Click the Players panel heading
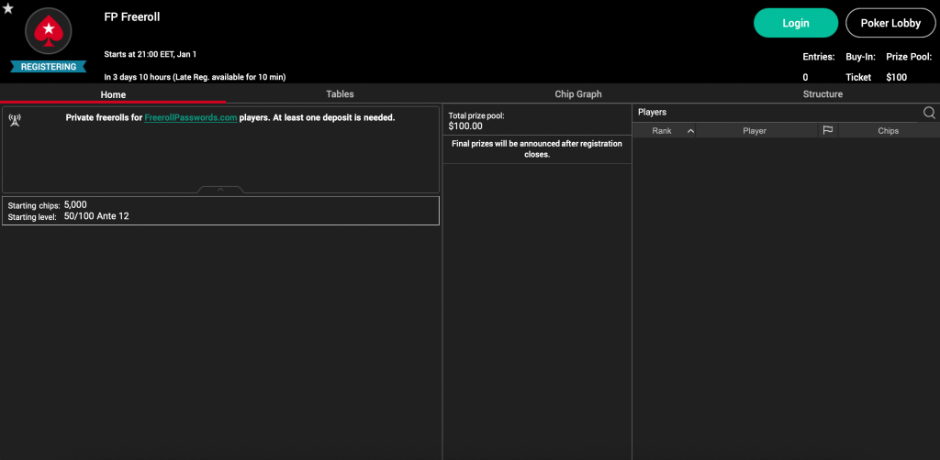This screenshot has height=460, width=940. 652,112
